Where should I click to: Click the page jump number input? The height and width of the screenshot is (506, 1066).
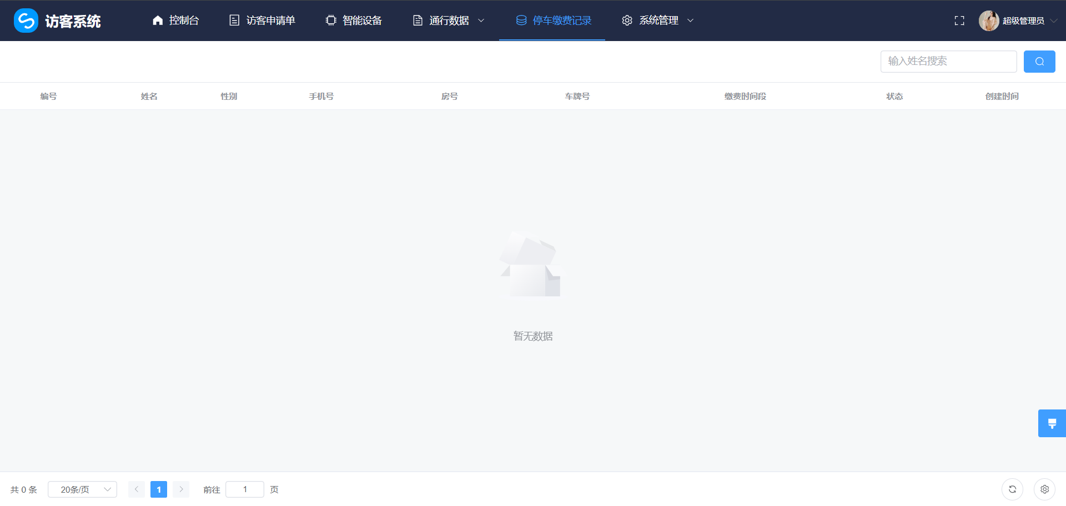coord(245,489)
